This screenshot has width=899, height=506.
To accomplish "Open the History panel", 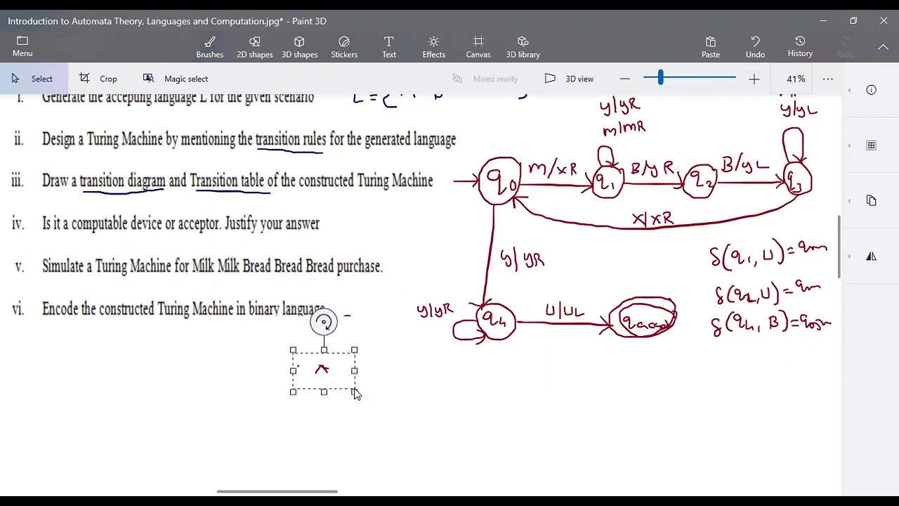I will pyautogui.click(x=800, y=47).
